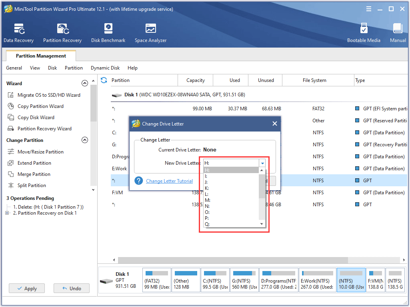Click the left panel scrollbar down arrow
The width and height of the screenshot is (410, 307).
[93, 190]
